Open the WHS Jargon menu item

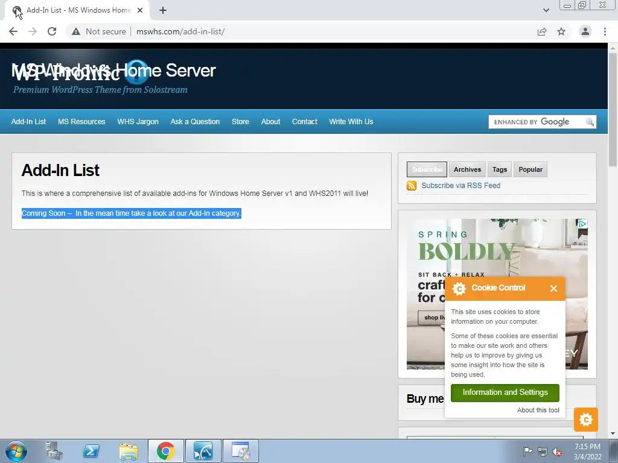point(138,122)
